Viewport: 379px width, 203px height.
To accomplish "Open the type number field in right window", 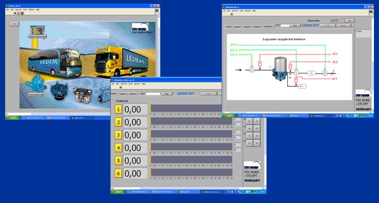I will tap(336, 21).
